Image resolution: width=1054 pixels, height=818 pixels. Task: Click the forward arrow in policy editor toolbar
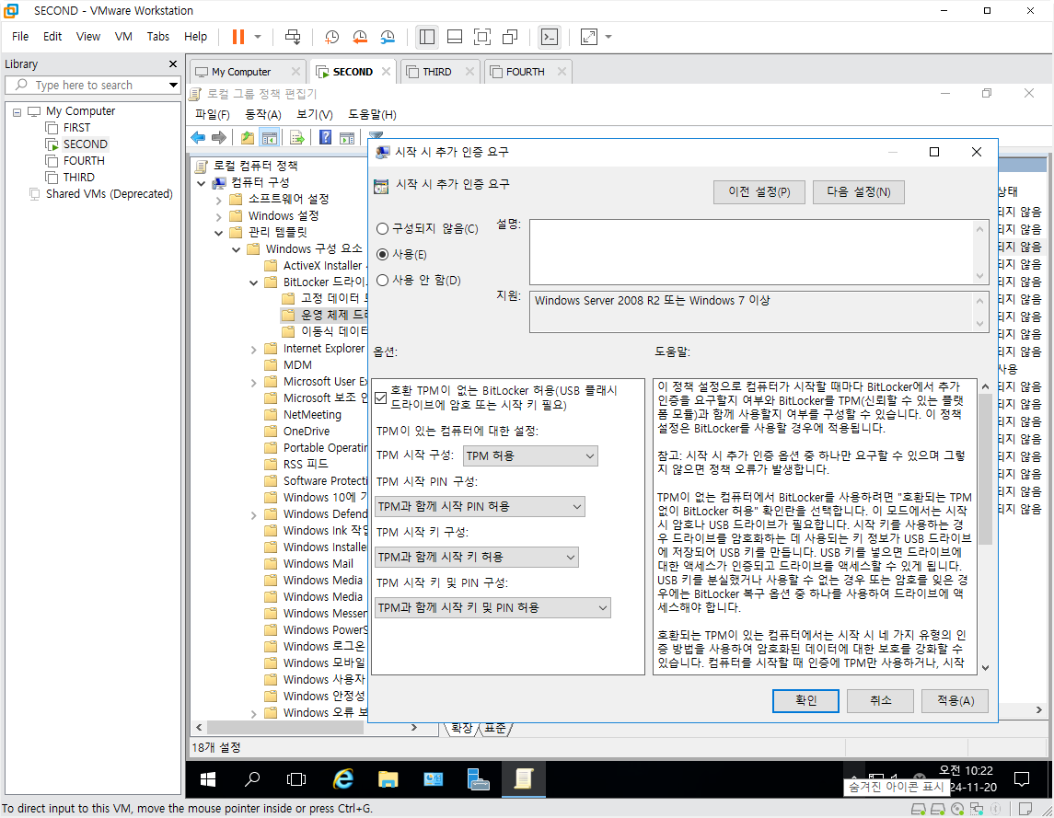218,138
